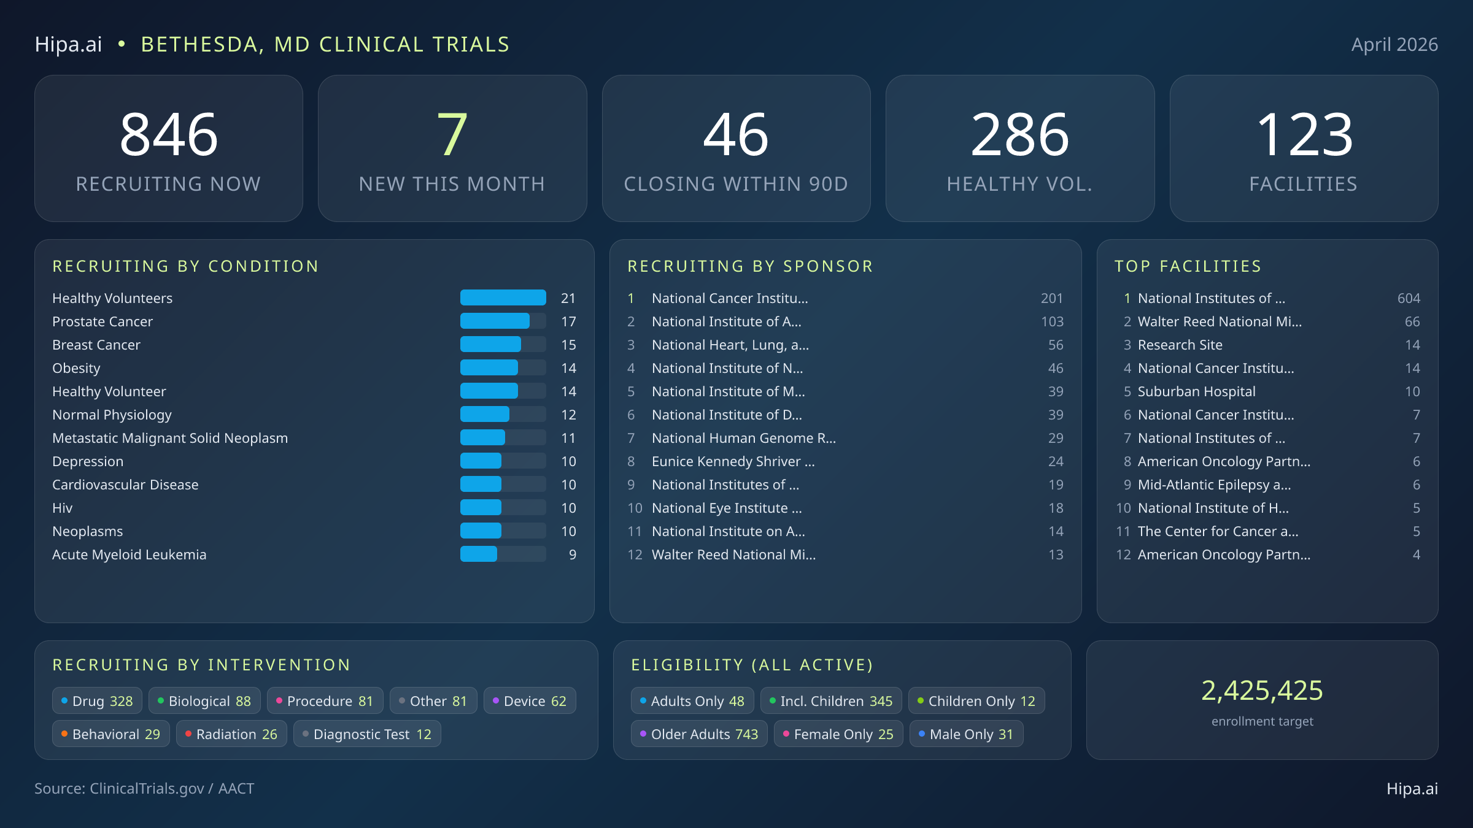
Task: Select the Hiv condition row
Action: (314, 508)
